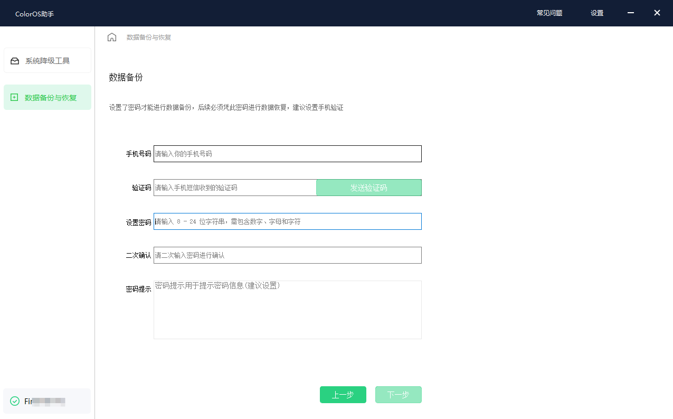This screenshot has width=673, height=419.
Task: Select the 二次确认 confirmation field
Action: point(287,255)
